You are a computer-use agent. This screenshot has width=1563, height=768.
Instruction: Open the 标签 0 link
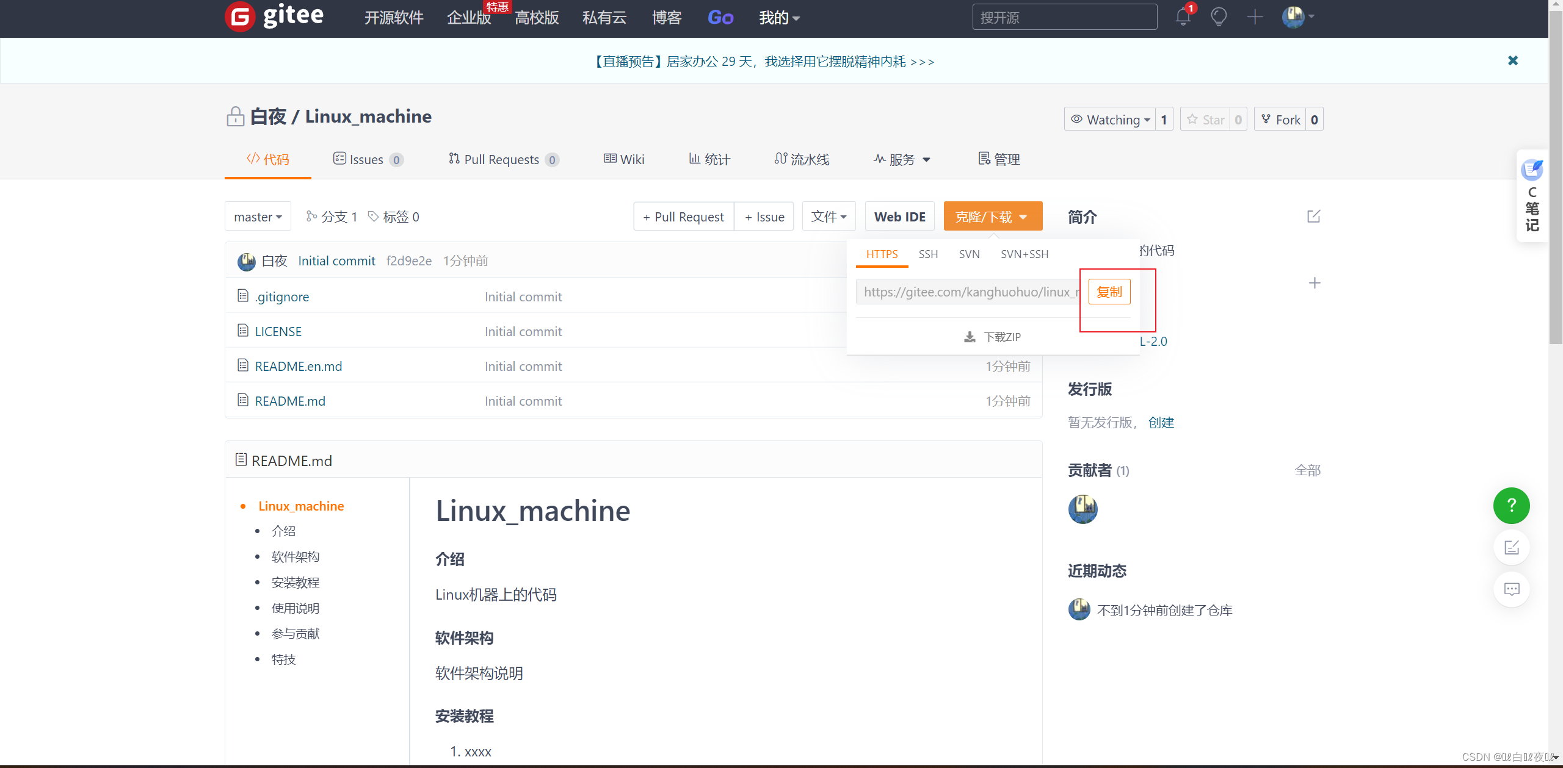click(394, 217)
